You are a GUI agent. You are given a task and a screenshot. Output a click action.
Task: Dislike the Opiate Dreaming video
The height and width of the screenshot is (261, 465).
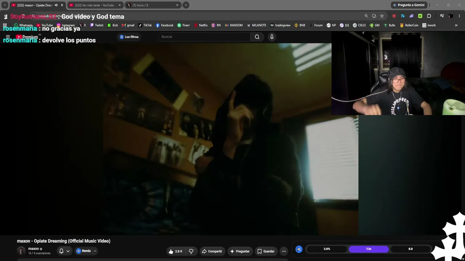click(x=191, y=251)
